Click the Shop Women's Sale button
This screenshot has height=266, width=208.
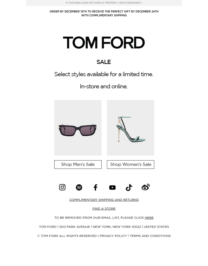(131, 164)
